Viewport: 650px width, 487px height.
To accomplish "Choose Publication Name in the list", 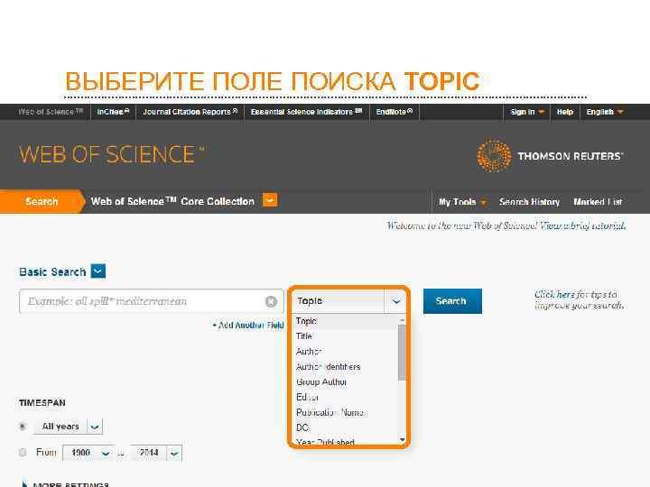I will 346,412.
